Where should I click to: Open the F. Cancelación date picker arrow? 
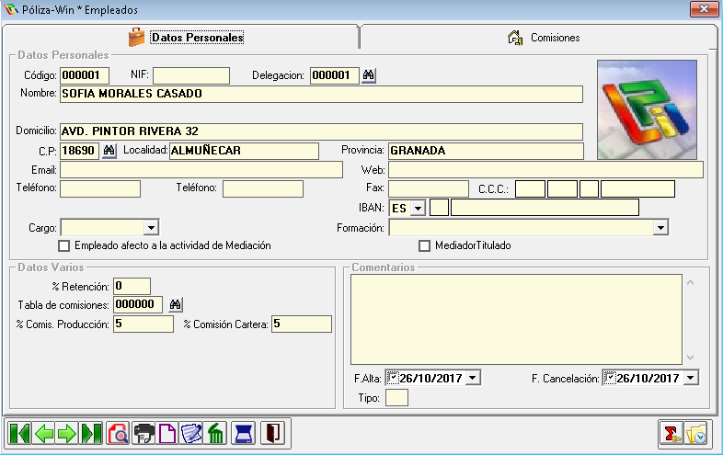pos(690,378)
